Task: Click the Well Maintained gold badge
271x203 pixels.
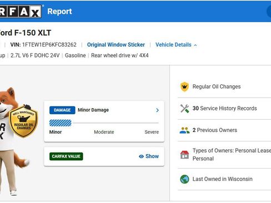Action: click(x=23, y=121)
